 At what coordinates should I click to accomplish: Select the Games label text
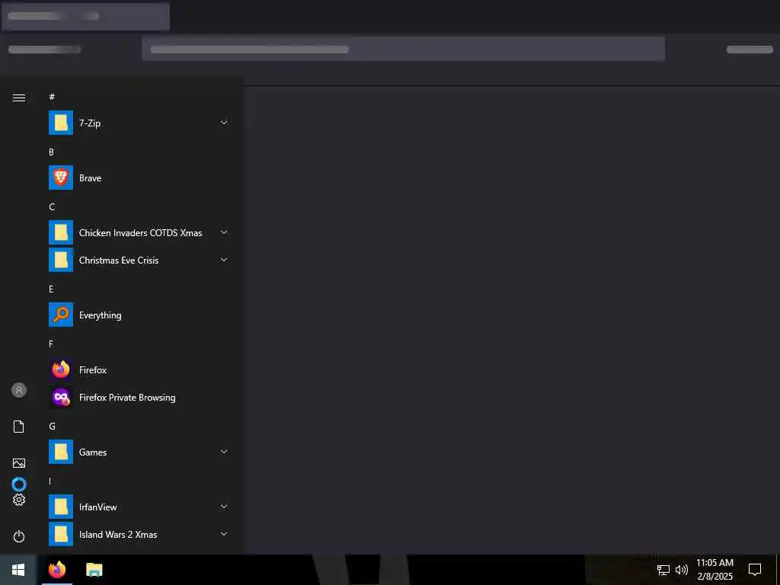[93, 452]
